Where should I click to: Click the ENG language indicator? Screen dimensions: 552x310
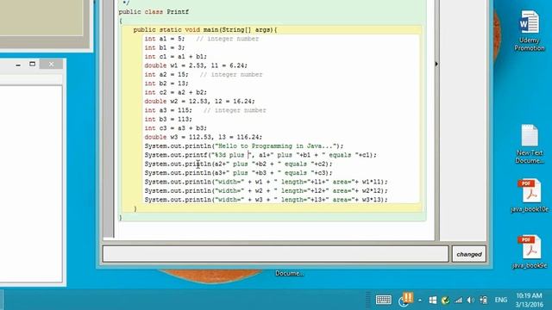[x=500, y=300]
